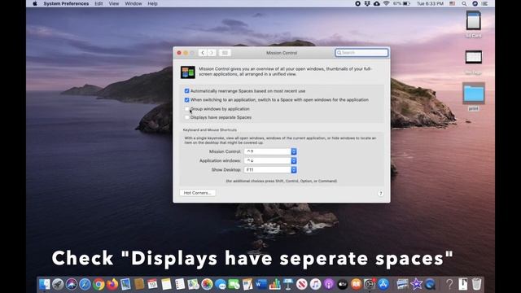521x293 pixels.
Task: Uncheck switch to Space with open windows
Action: (x=186, y=99)
